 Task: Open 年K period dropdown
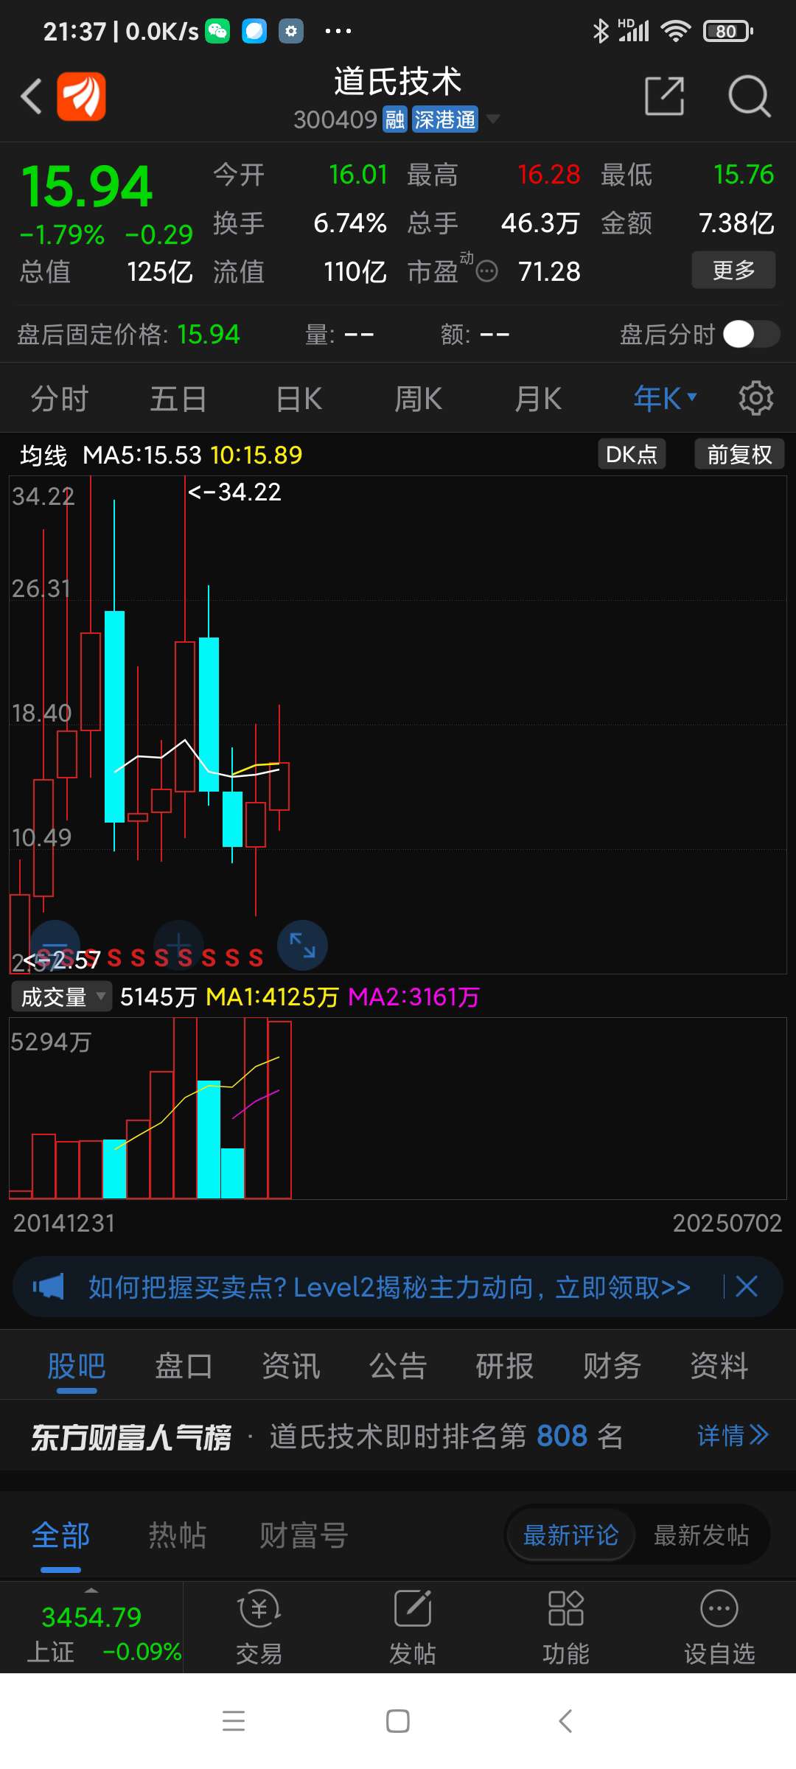click(665, 399)
